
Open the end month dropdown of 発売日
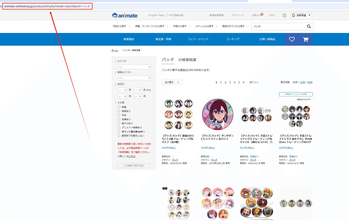[x=138, y=96]
